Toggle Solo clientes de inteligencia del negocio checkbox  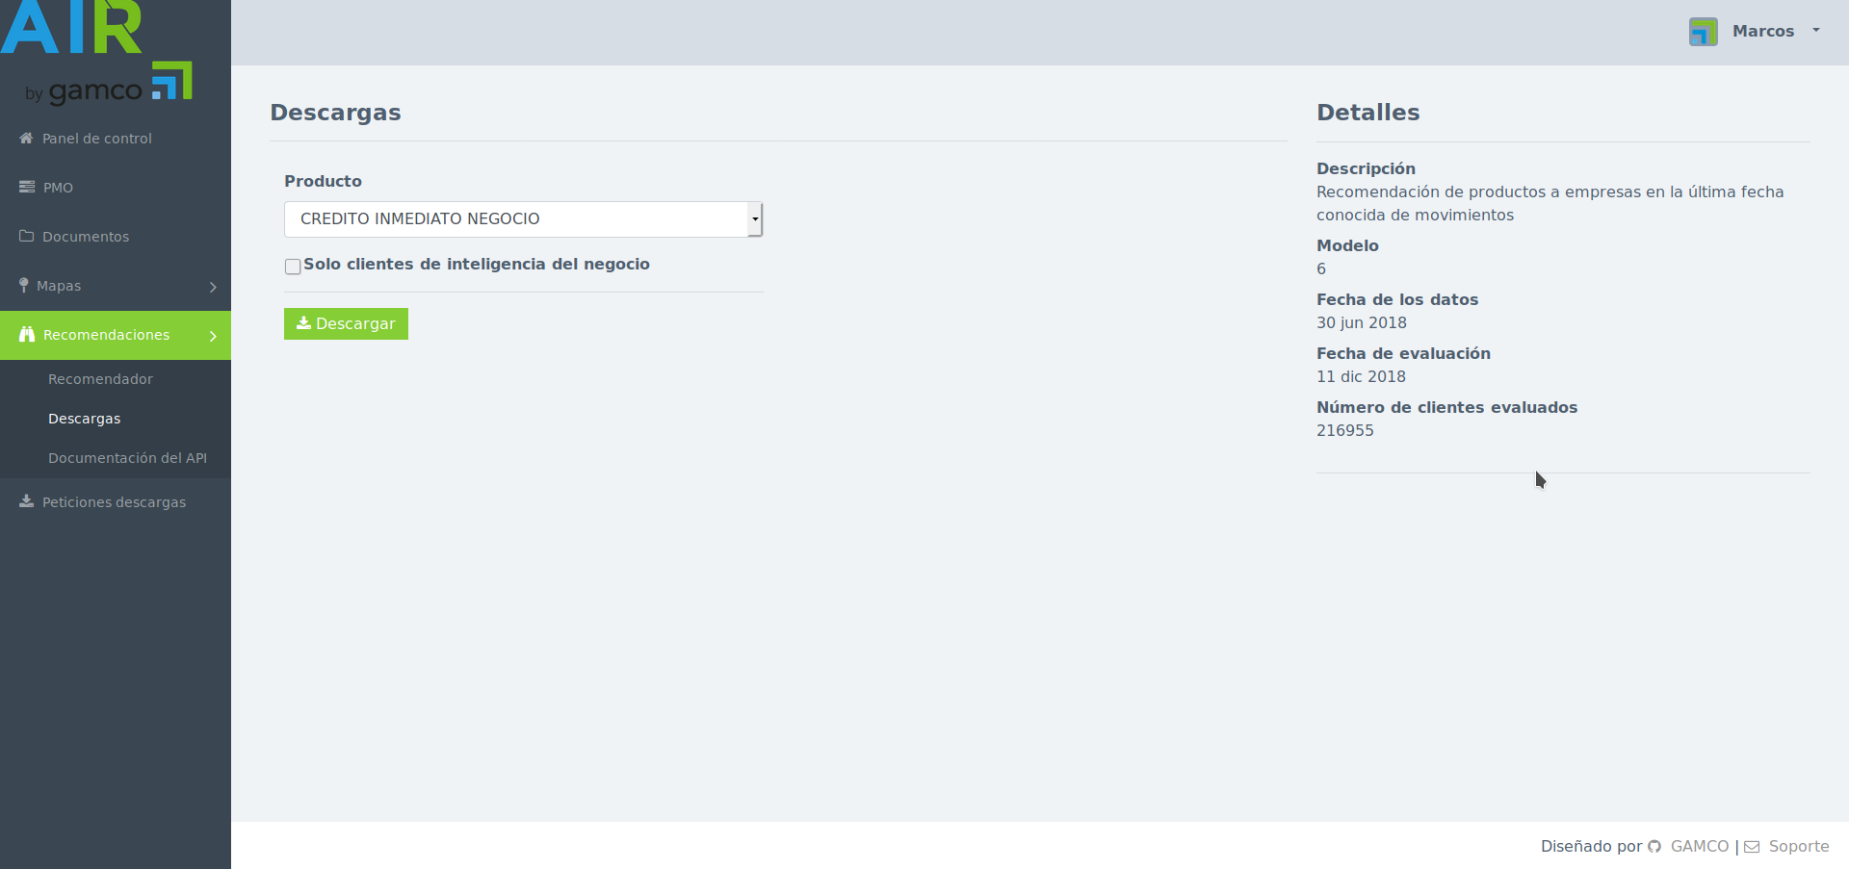pos(293,267)
